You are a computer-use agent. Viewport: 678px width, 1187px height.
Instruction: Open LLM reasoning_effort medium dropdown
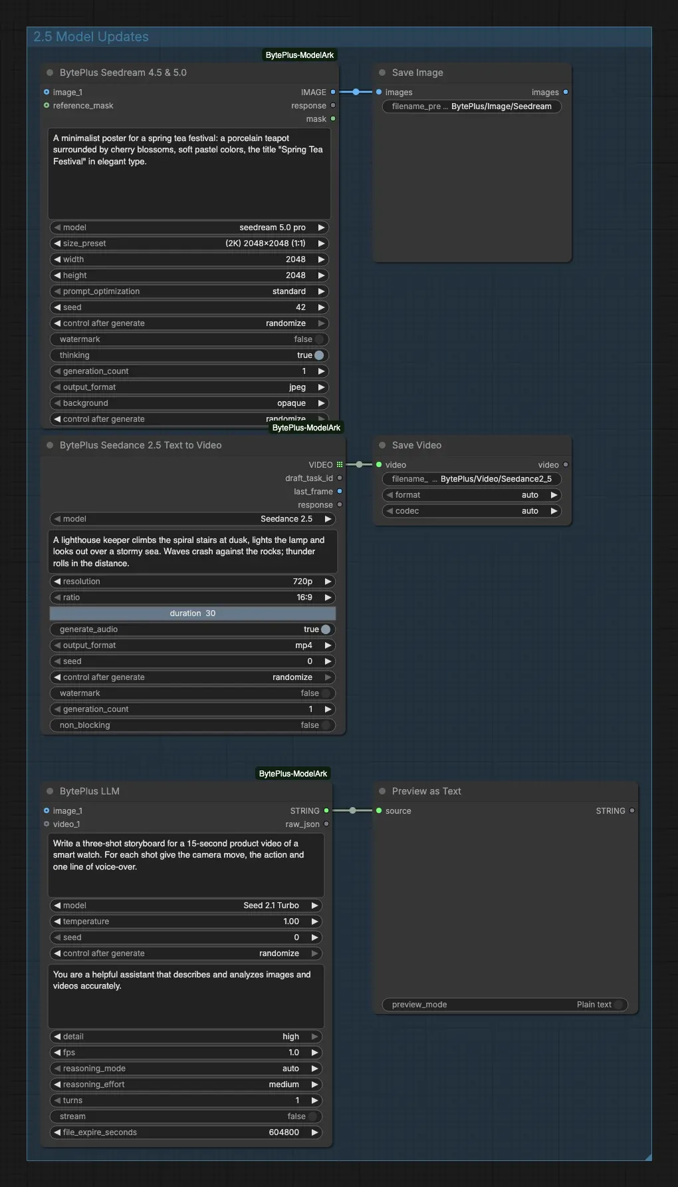click(x=186, y=1085)
